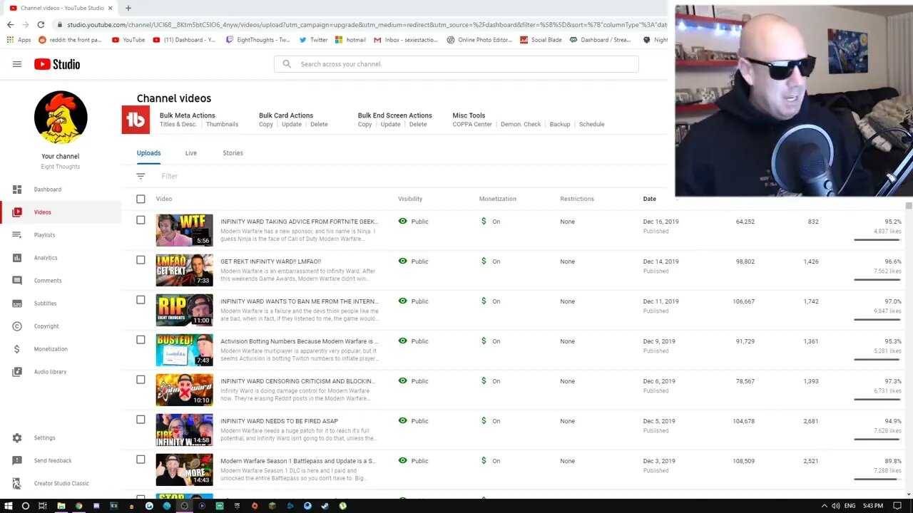Screen dimensions: 913x513
Task: Open Copyright in the sidebar
Action: point(61,326)
